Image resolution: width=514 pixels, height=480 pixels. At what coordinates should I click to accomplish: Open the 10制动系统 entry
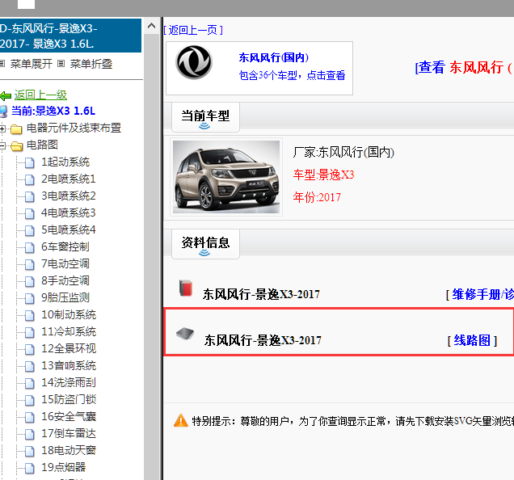click(69, 315)
